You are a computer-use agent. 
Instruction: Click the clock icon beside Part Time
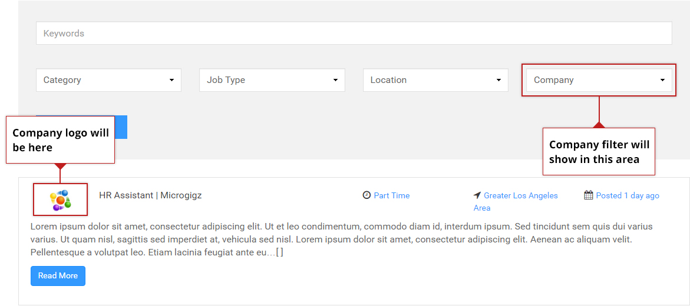click(x=367, y=195)
